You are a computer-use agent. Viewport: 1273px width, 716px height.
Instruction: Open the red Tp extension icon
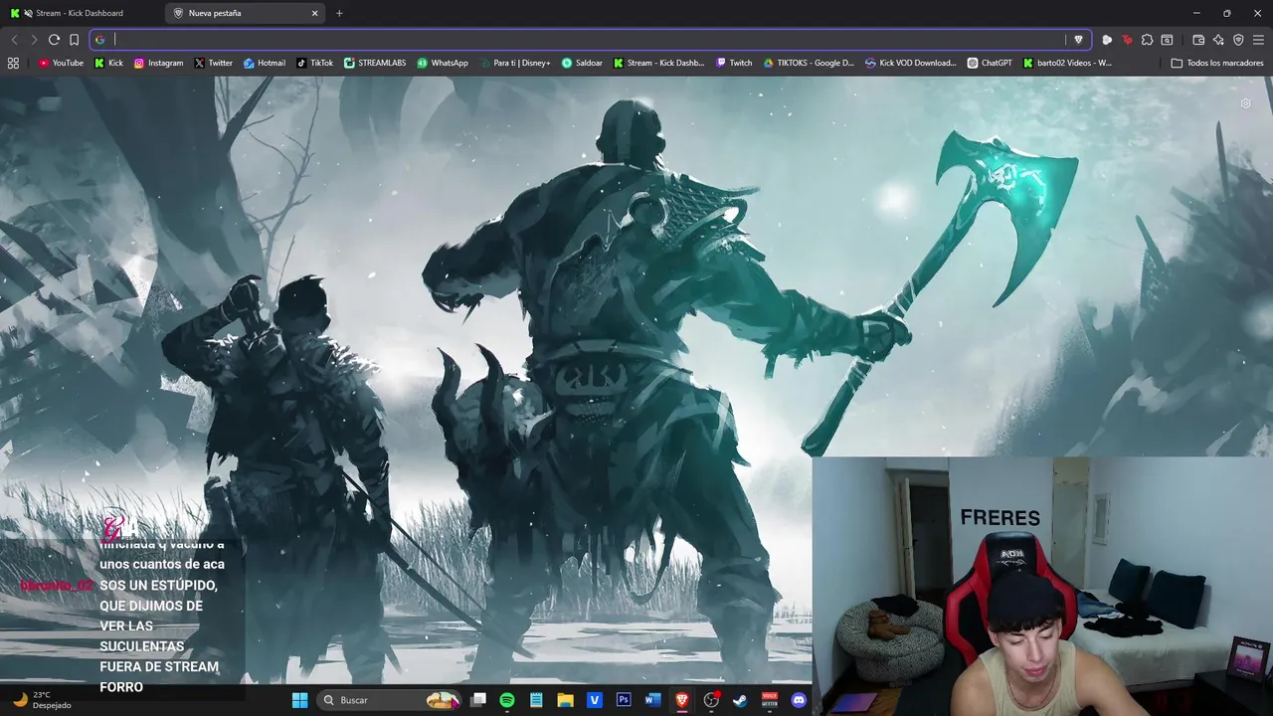1127,40
